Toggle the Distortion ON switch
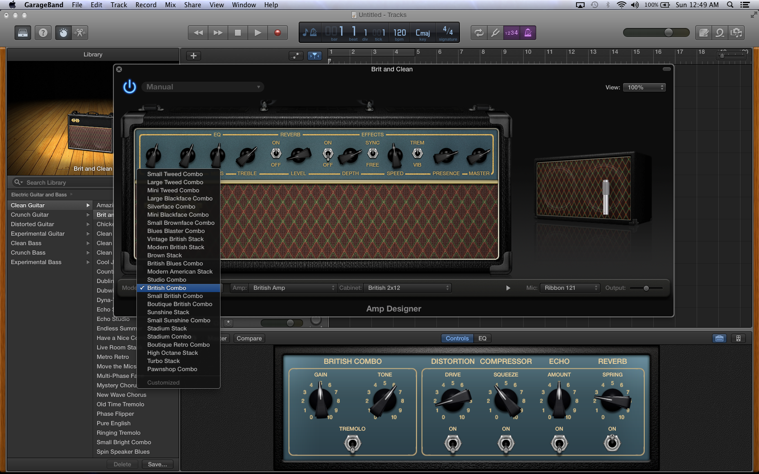Image resolution: width=759 pixels, height=474 pixels. click(x=453, y=444)
